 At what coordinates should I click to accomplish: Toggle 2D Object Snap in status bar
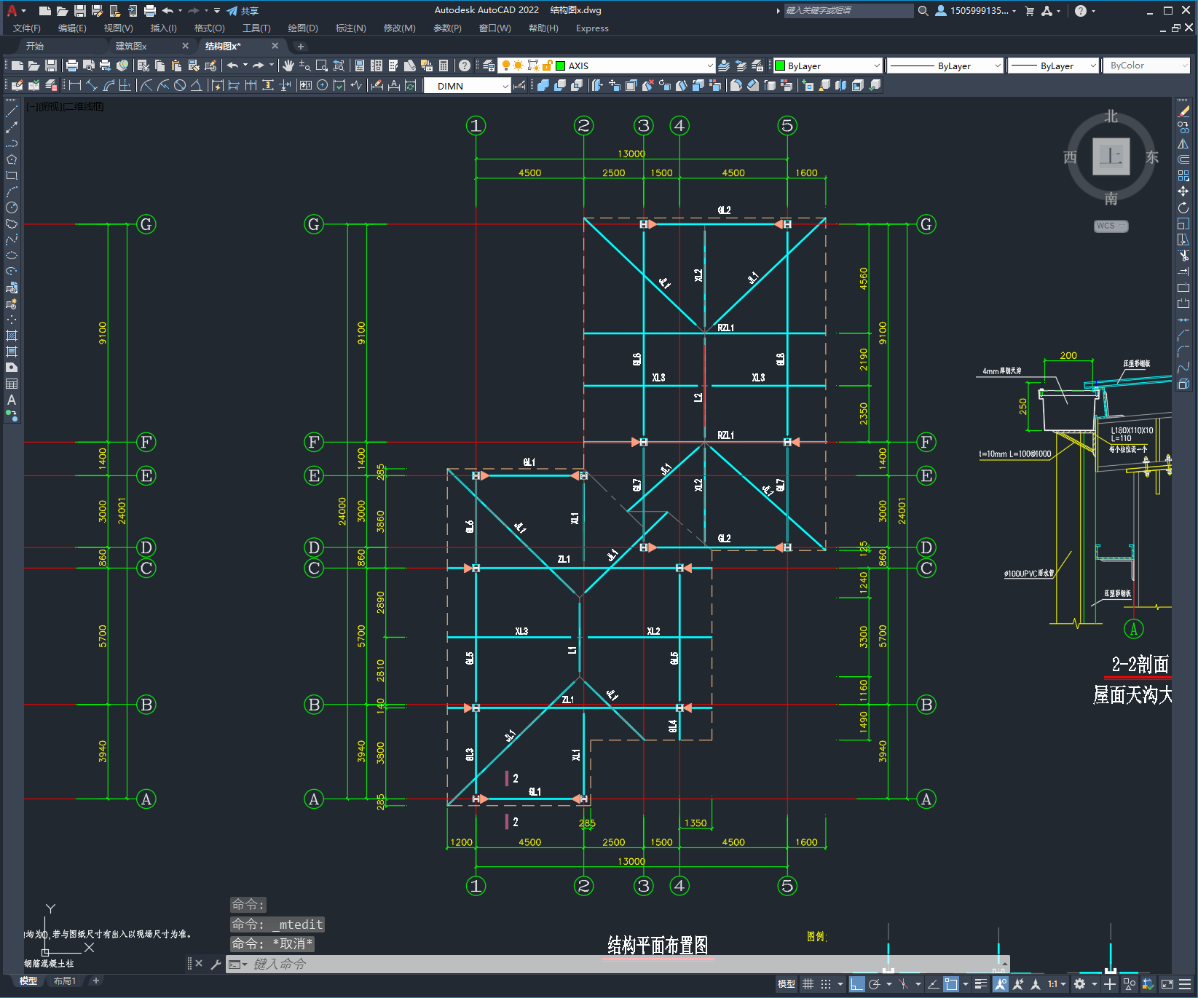pos(951,984)
